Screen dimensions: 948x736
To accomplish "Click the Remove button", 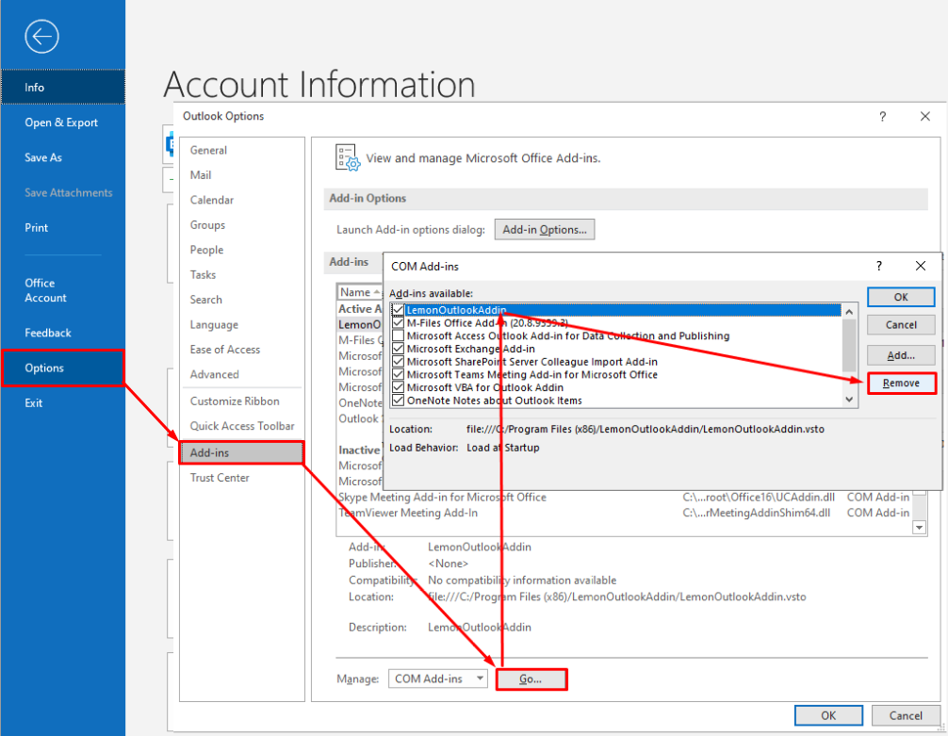I will point(901,383).
